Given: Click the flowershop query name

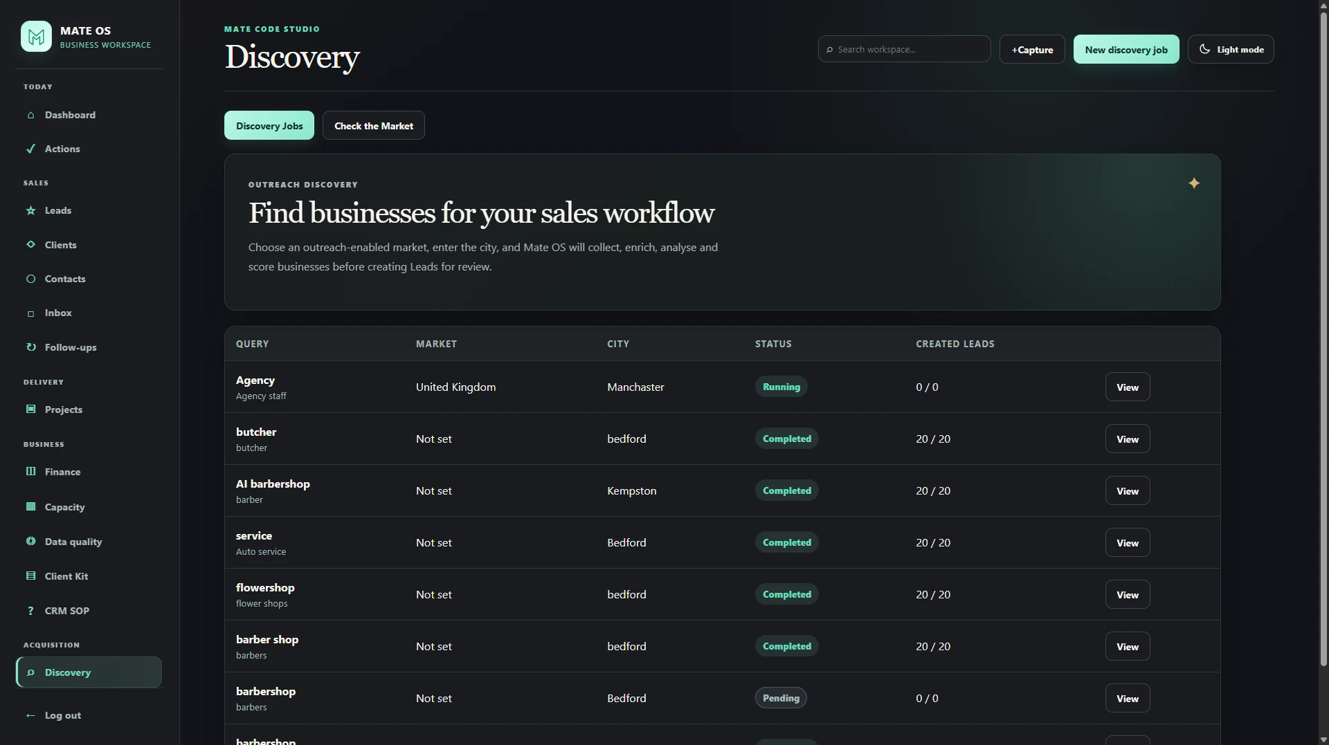Looking at the screenshot, I should [265, 587].
